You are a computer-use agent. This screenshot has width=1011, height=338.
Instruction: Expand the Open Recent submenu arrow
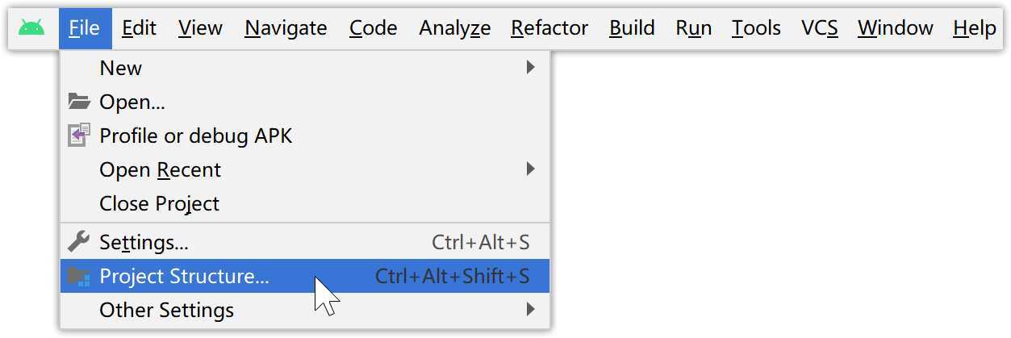(x=530, y=169)
